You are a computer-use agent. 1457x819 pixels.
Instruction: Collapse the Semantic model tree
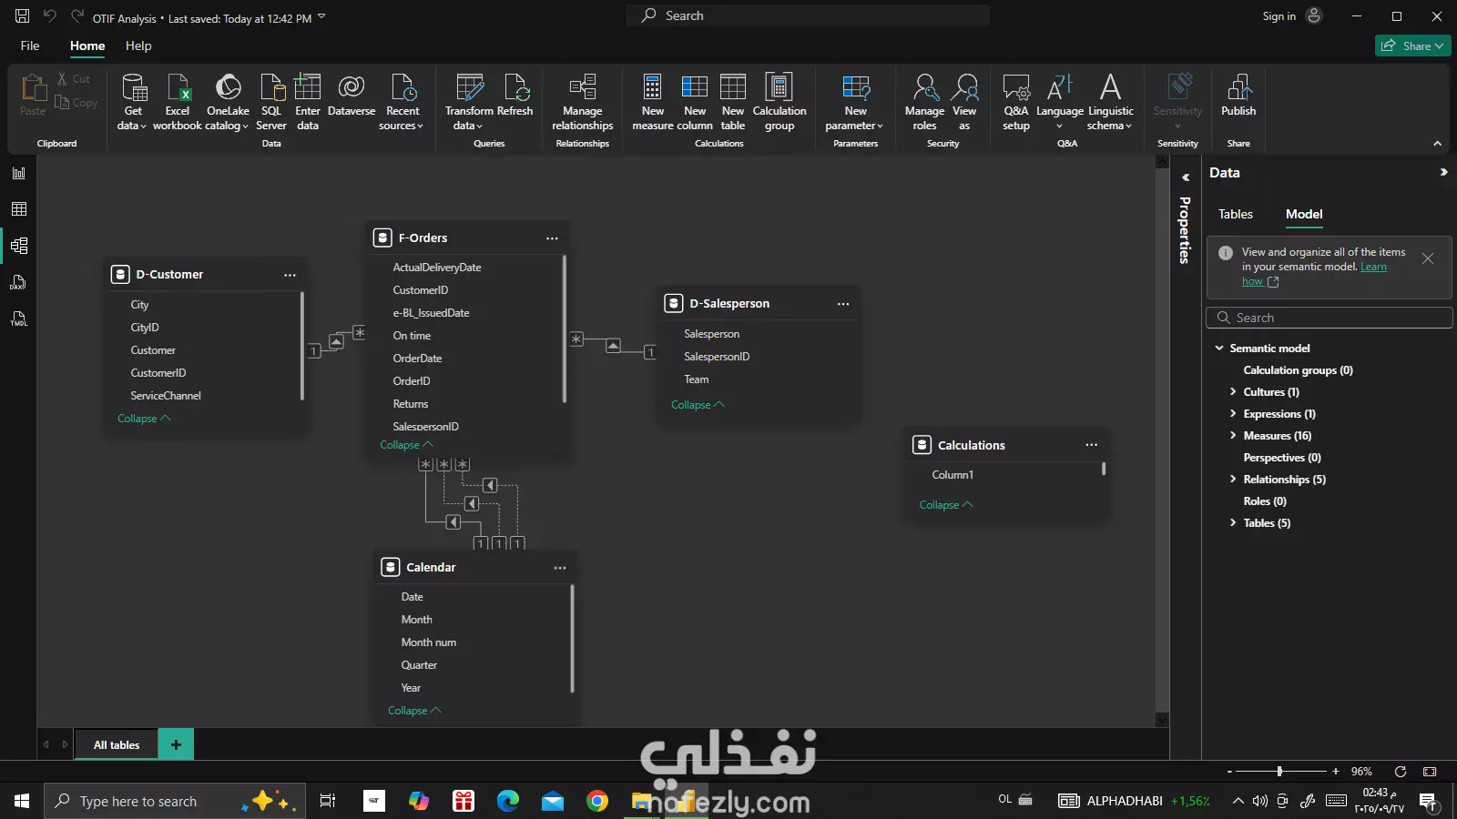point(1219,349)
